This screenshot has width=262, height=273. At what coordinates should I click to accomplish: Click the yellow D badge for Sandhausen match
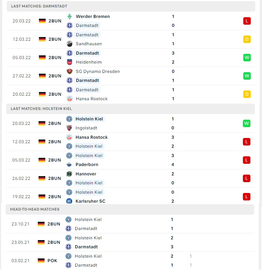(247, 39)
